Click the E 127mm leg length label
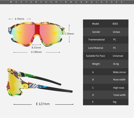134x118 pixels. 43,104
